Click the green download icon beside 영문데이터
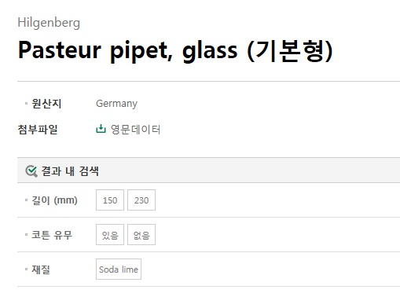 tap(101, 129)
